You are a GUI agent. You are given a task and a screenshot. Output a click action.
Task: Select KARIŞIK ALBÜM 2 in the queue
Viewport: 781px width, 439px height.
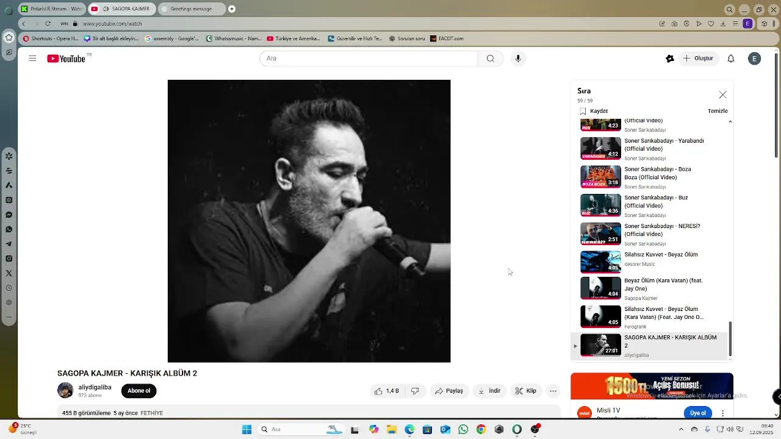pyautogui.click(x=648, y=346)
